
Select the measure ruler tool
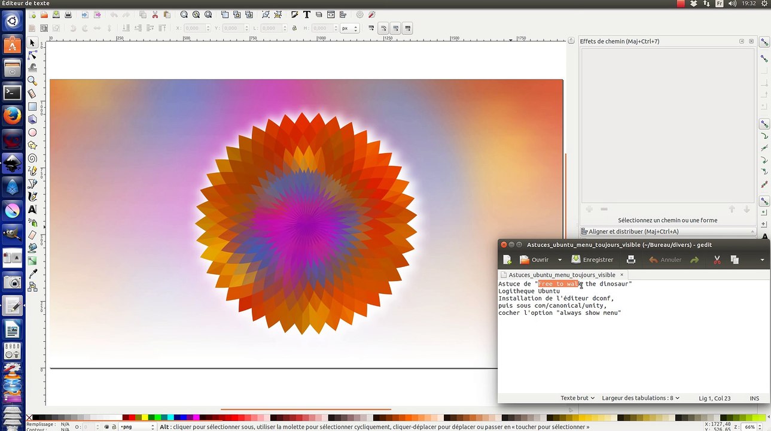[x=32, y=93]
